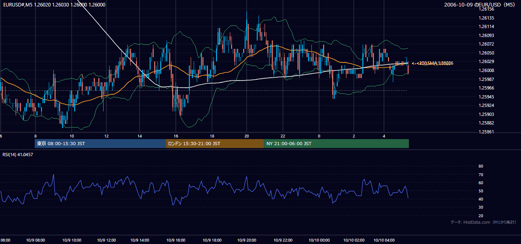
Task: Click price axis value 1.25987
Action: click(x=486, y=79)
